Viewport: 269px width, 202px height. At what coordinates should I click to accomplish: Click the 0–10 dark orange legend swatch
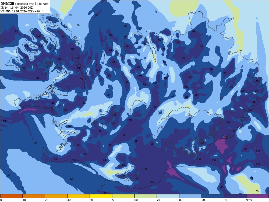11,196
